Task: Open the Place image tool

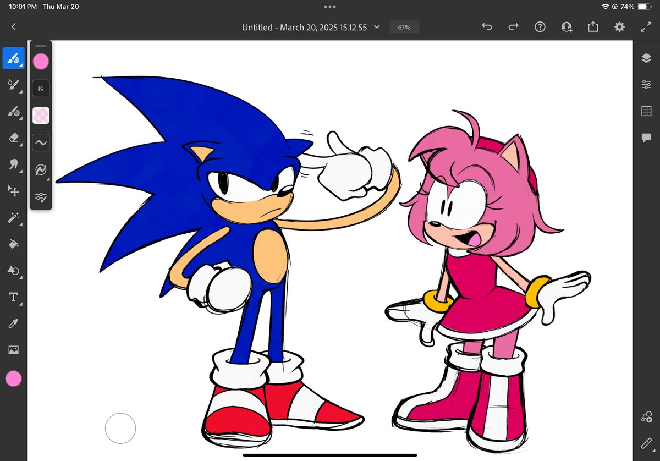Action: (13, 350)
